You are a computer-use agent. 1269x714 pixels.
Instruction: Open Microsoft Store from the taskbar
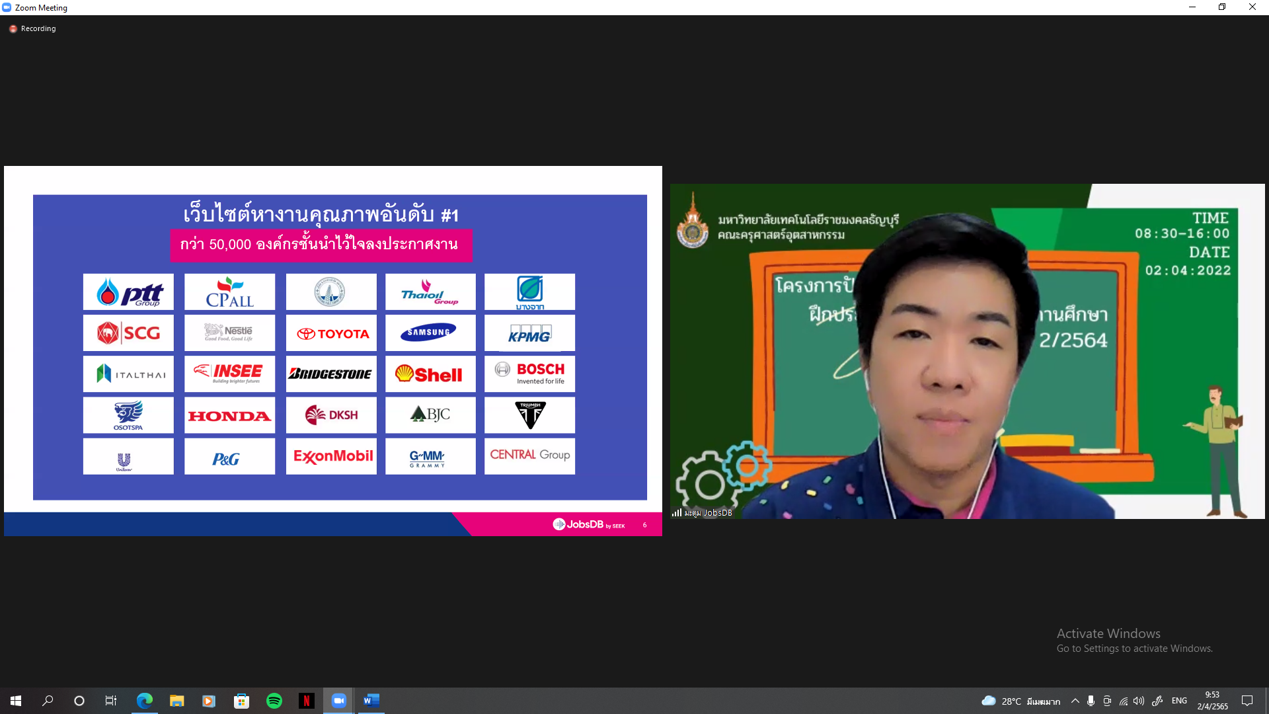pos(241,701)
